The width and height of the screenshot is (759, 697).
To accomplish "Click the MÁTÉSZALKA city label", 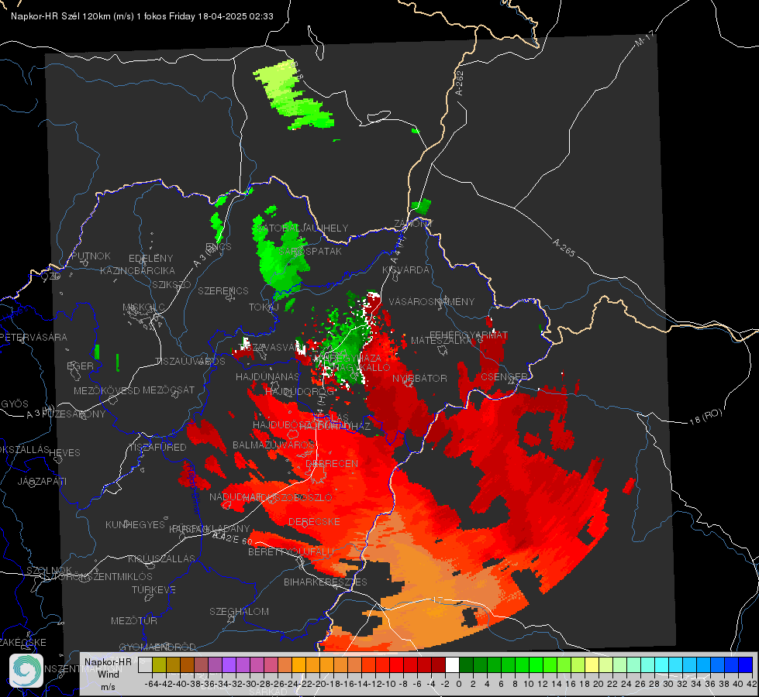I will point(441,341).
